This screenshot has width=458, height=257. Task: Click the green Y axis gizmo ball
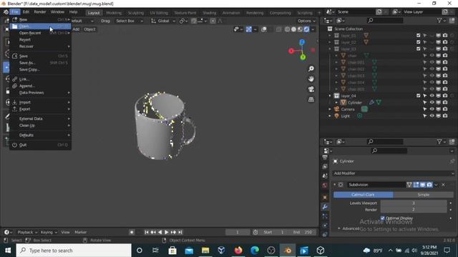coord(303,57)
